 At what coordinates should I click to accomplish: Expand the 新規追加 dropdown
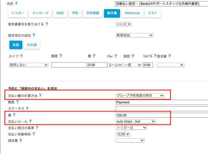(135, 35)
